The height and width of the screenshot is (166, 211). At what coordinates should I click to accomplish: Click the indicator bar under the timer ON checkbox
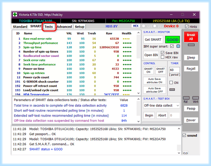172,89
